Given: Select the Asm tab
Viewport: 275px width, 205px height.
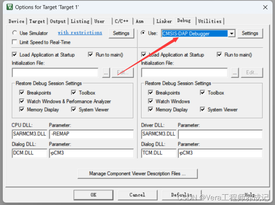Looking at the screenshot, I should [x=140, y=21].
